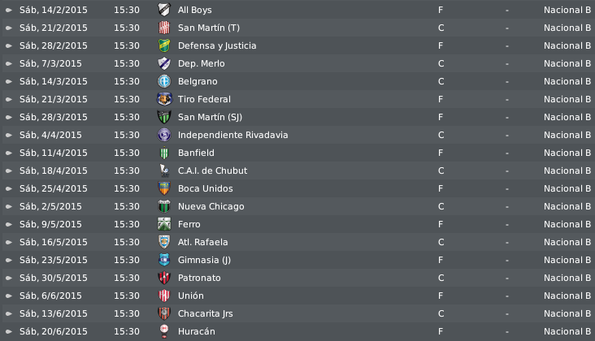Click the Huracán balloon crest
Image resolution: width=595 pixels, height=341 pixels.
164,331
